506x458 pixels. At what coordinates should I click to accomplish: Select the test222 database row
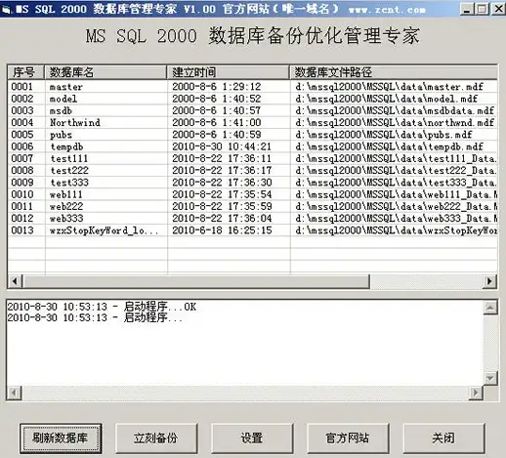point(252,171)
